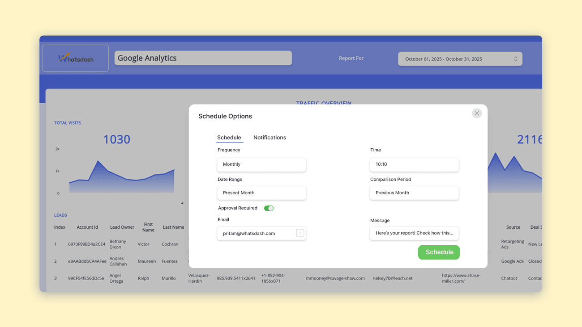Close the Schedule Options dialog via X icon
This screenshot has width=582, height=327.
point(476,113)
